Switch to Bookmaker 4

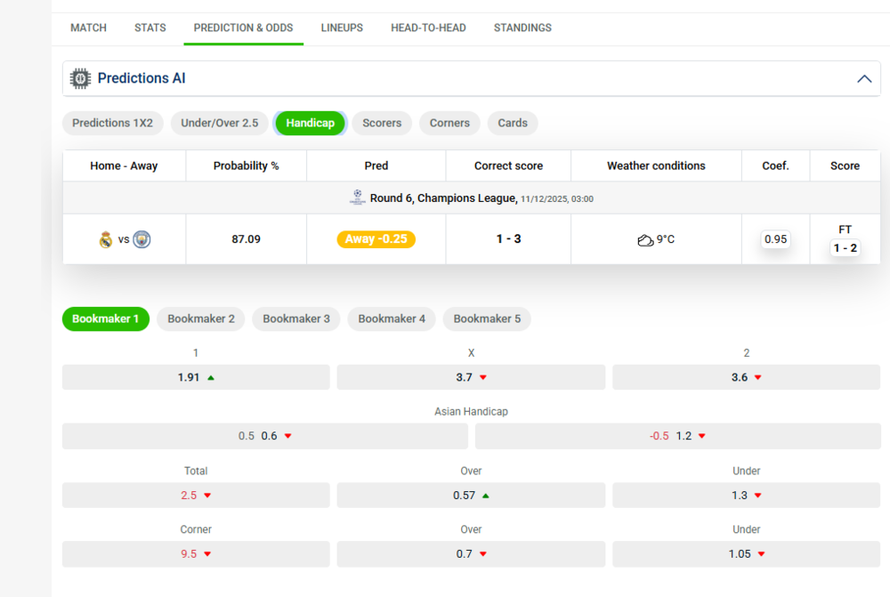click(392, 319)
